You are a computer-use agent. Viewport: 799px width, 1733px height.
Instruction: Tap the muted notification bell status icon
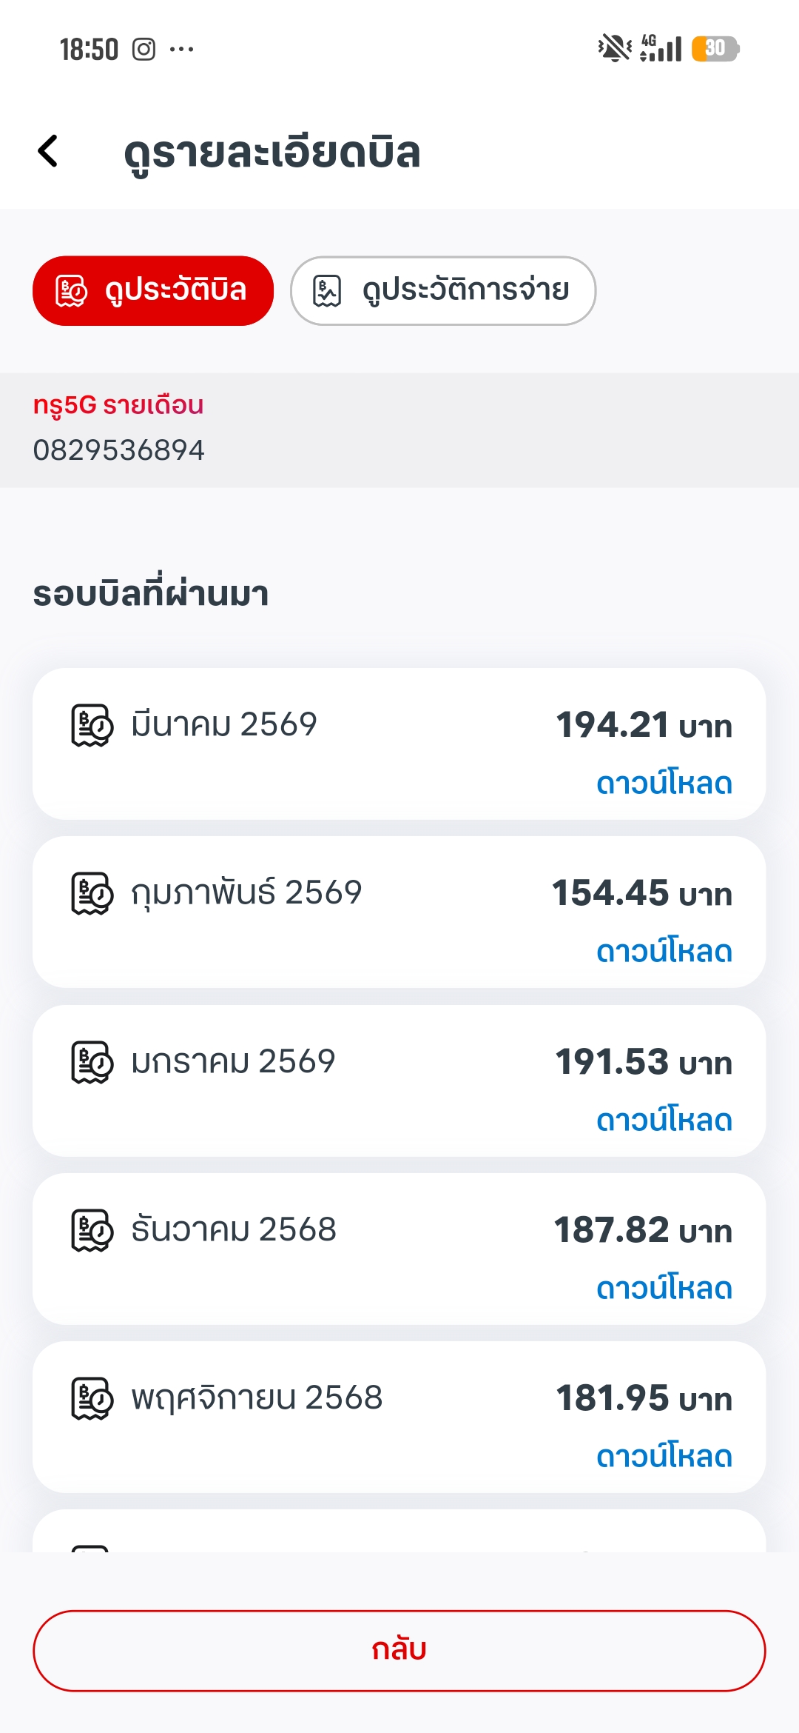[614, 49]
